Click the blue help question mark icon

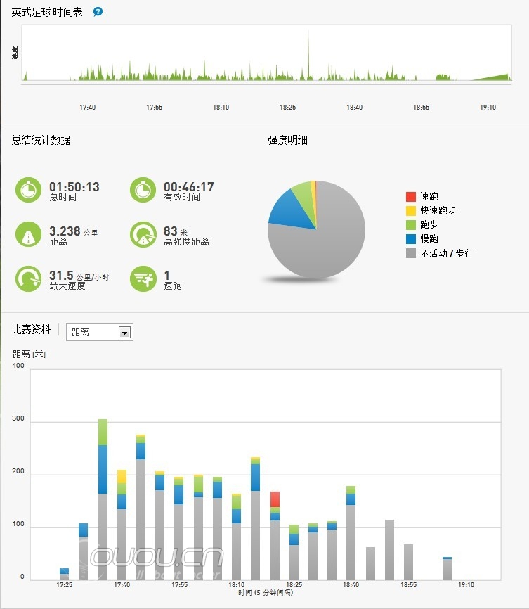(x=98, y=12)
